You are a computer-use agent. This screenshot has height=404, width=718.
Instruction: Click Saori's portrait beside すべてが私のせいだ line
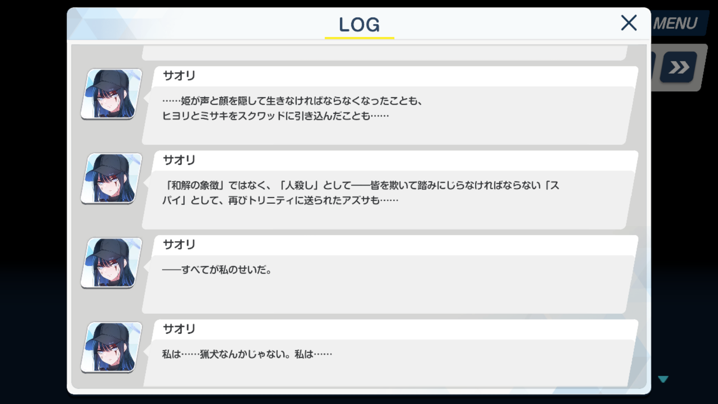(111, 263)
